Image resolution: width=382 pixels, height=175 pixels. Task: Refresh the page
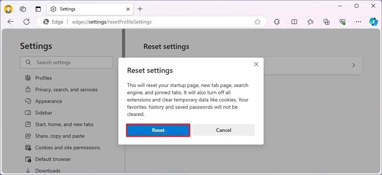point(26,22)
